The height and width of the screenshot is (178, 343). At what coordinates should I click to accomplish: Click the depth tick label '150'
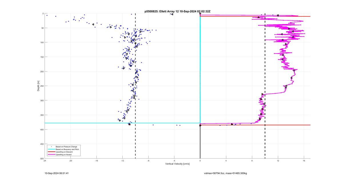(x=42, y=57)
